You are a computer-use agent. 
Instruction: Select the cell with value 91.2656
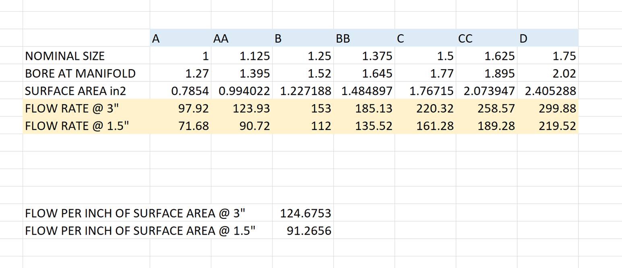(308, 231)
